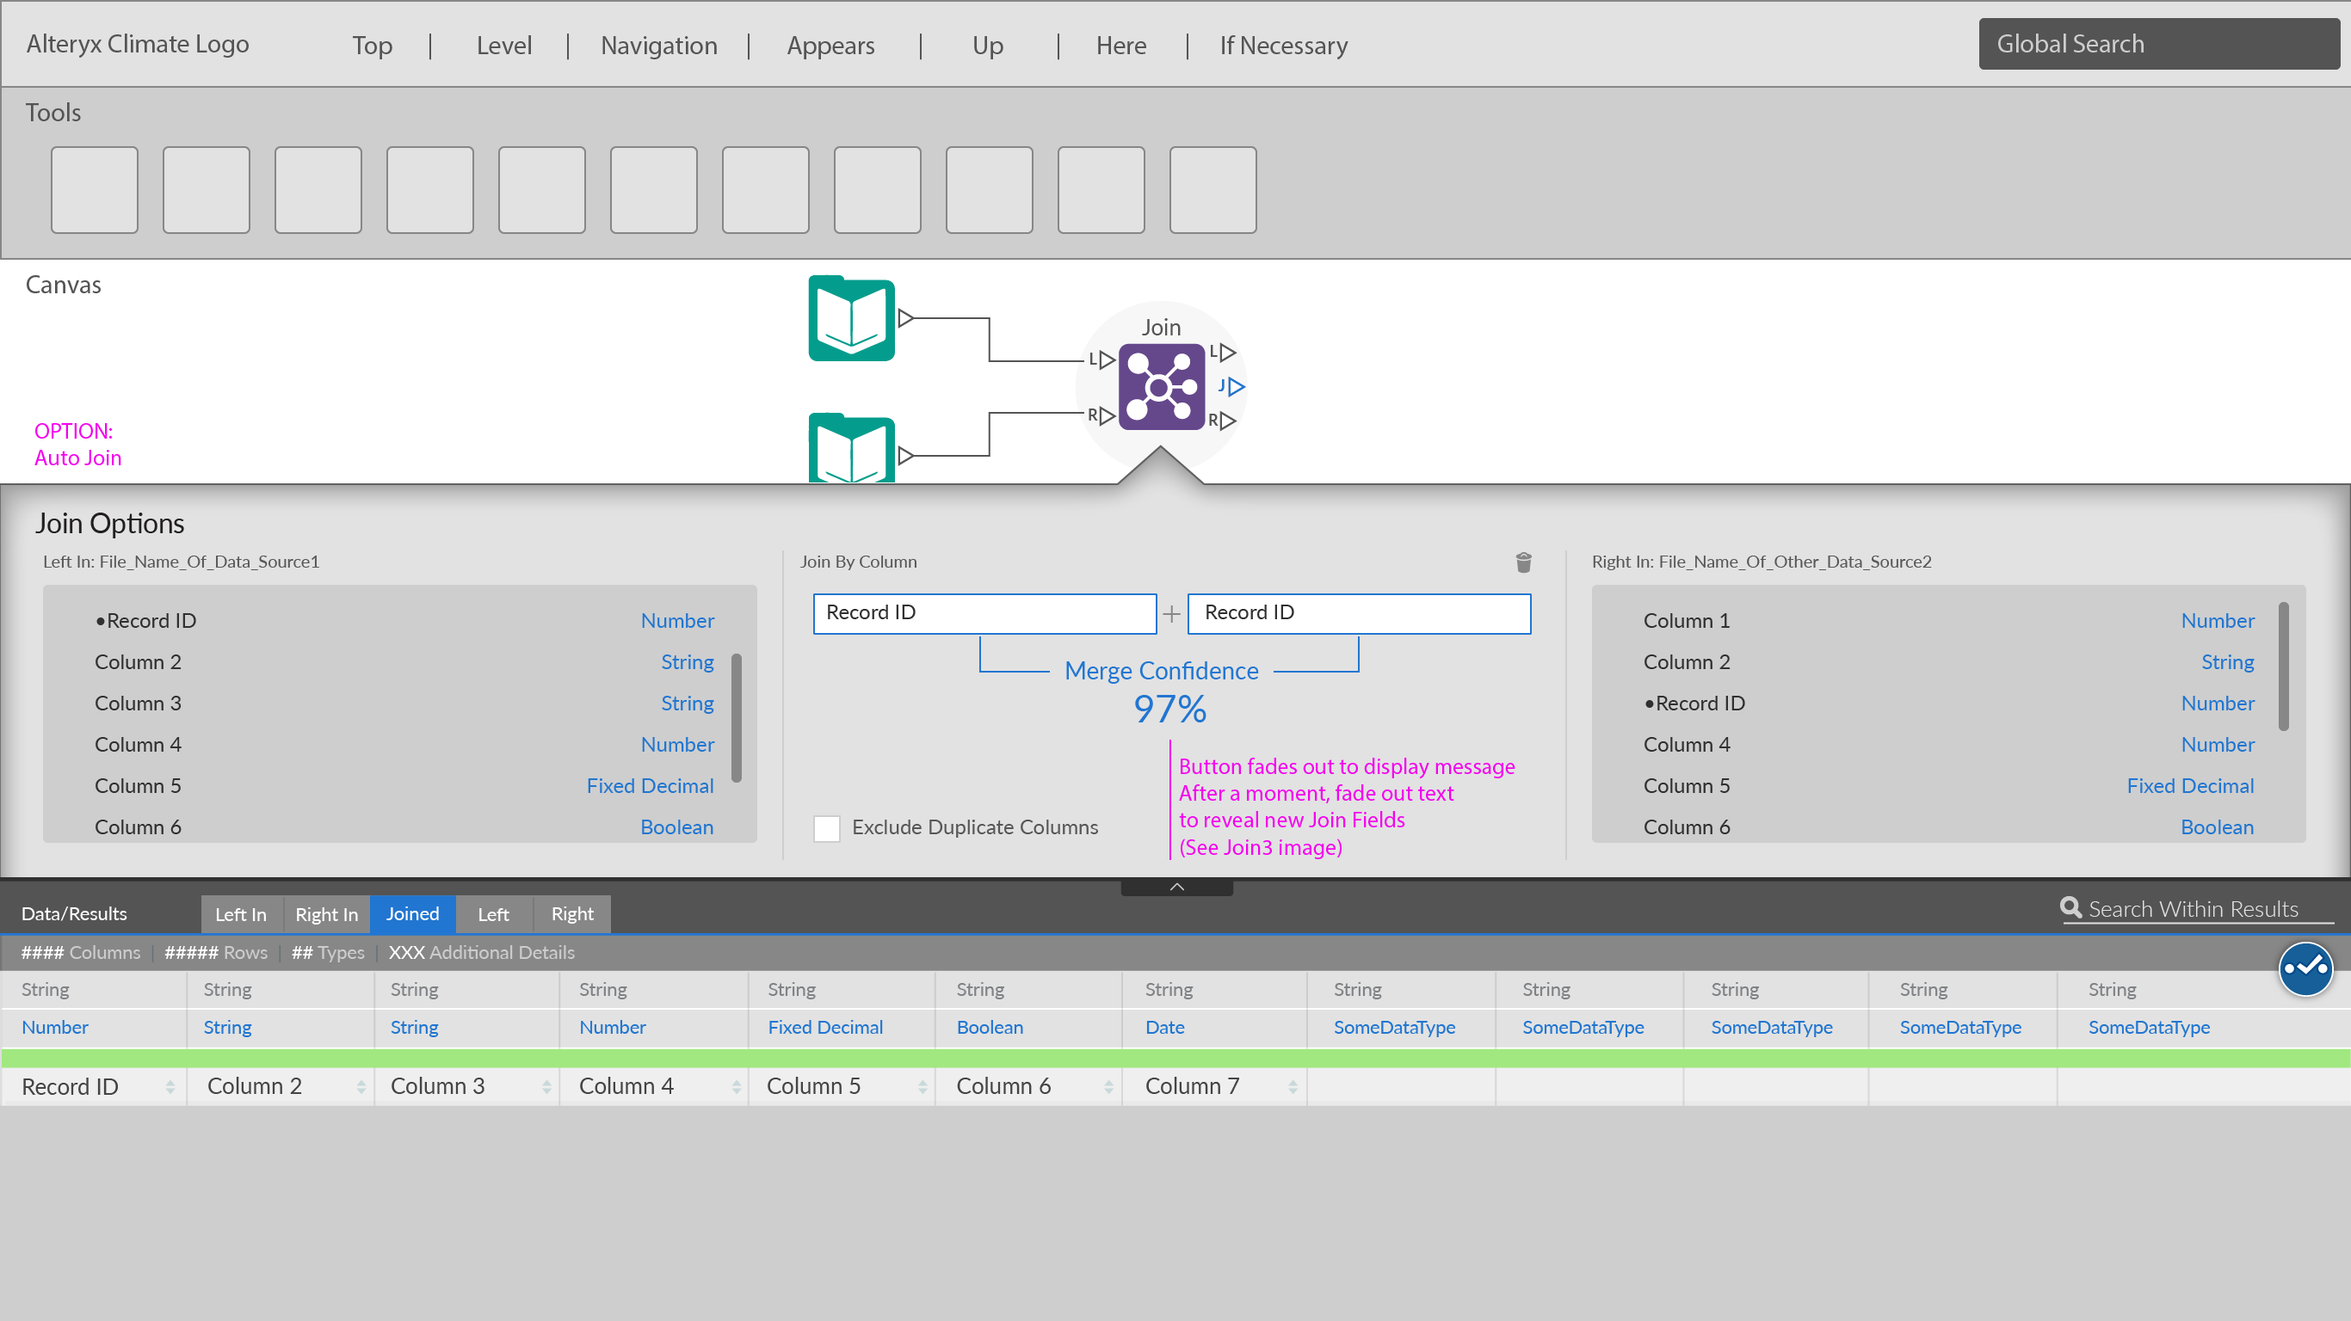Enable Exclude Duplicate Columns checkbox

click(827, 828)
